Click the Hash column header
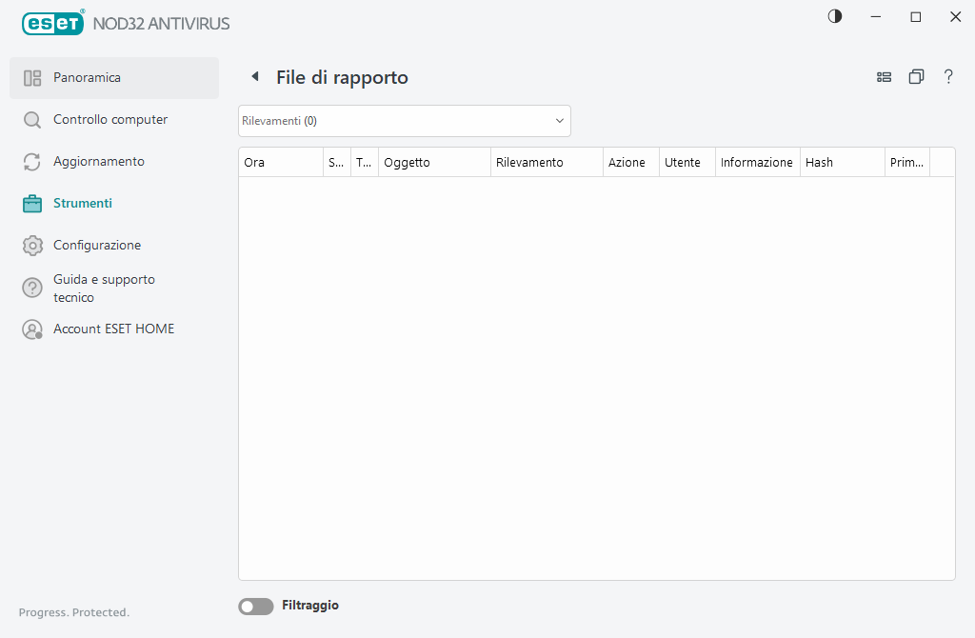 coord(842,163)
